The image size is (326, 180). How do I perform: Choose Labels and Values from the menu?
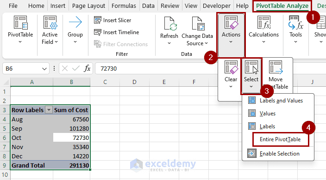point(278,101)
